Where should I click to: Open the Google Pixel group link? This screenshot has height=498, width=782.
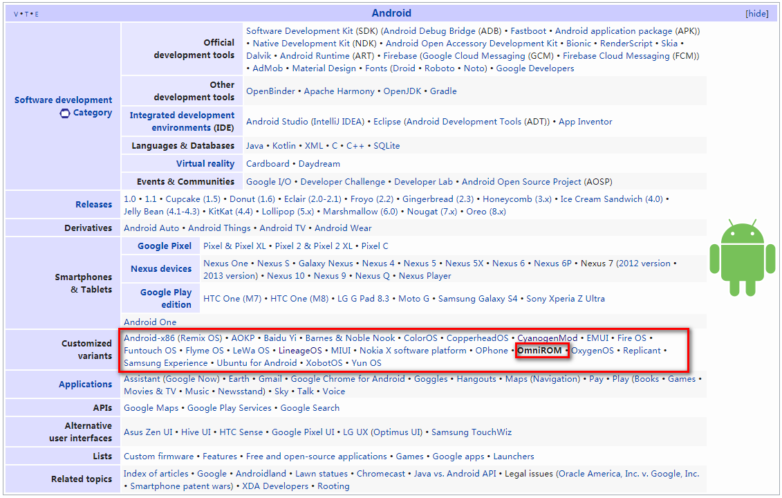(x=165, y=246)
